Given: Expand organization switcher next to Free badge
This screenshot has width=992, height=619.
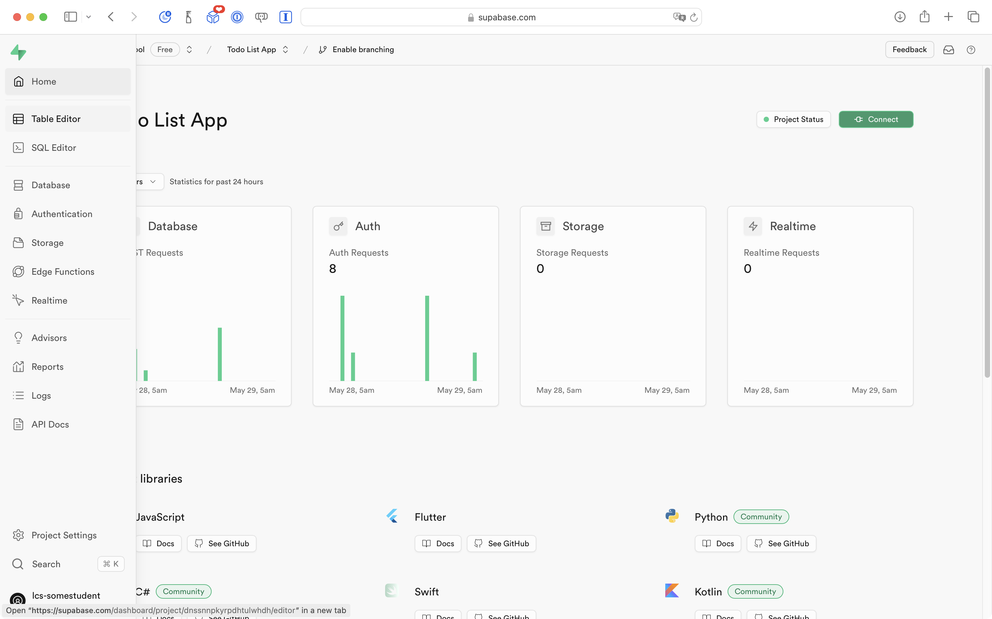Looking at the screenshot, I should tap(189, 50).
